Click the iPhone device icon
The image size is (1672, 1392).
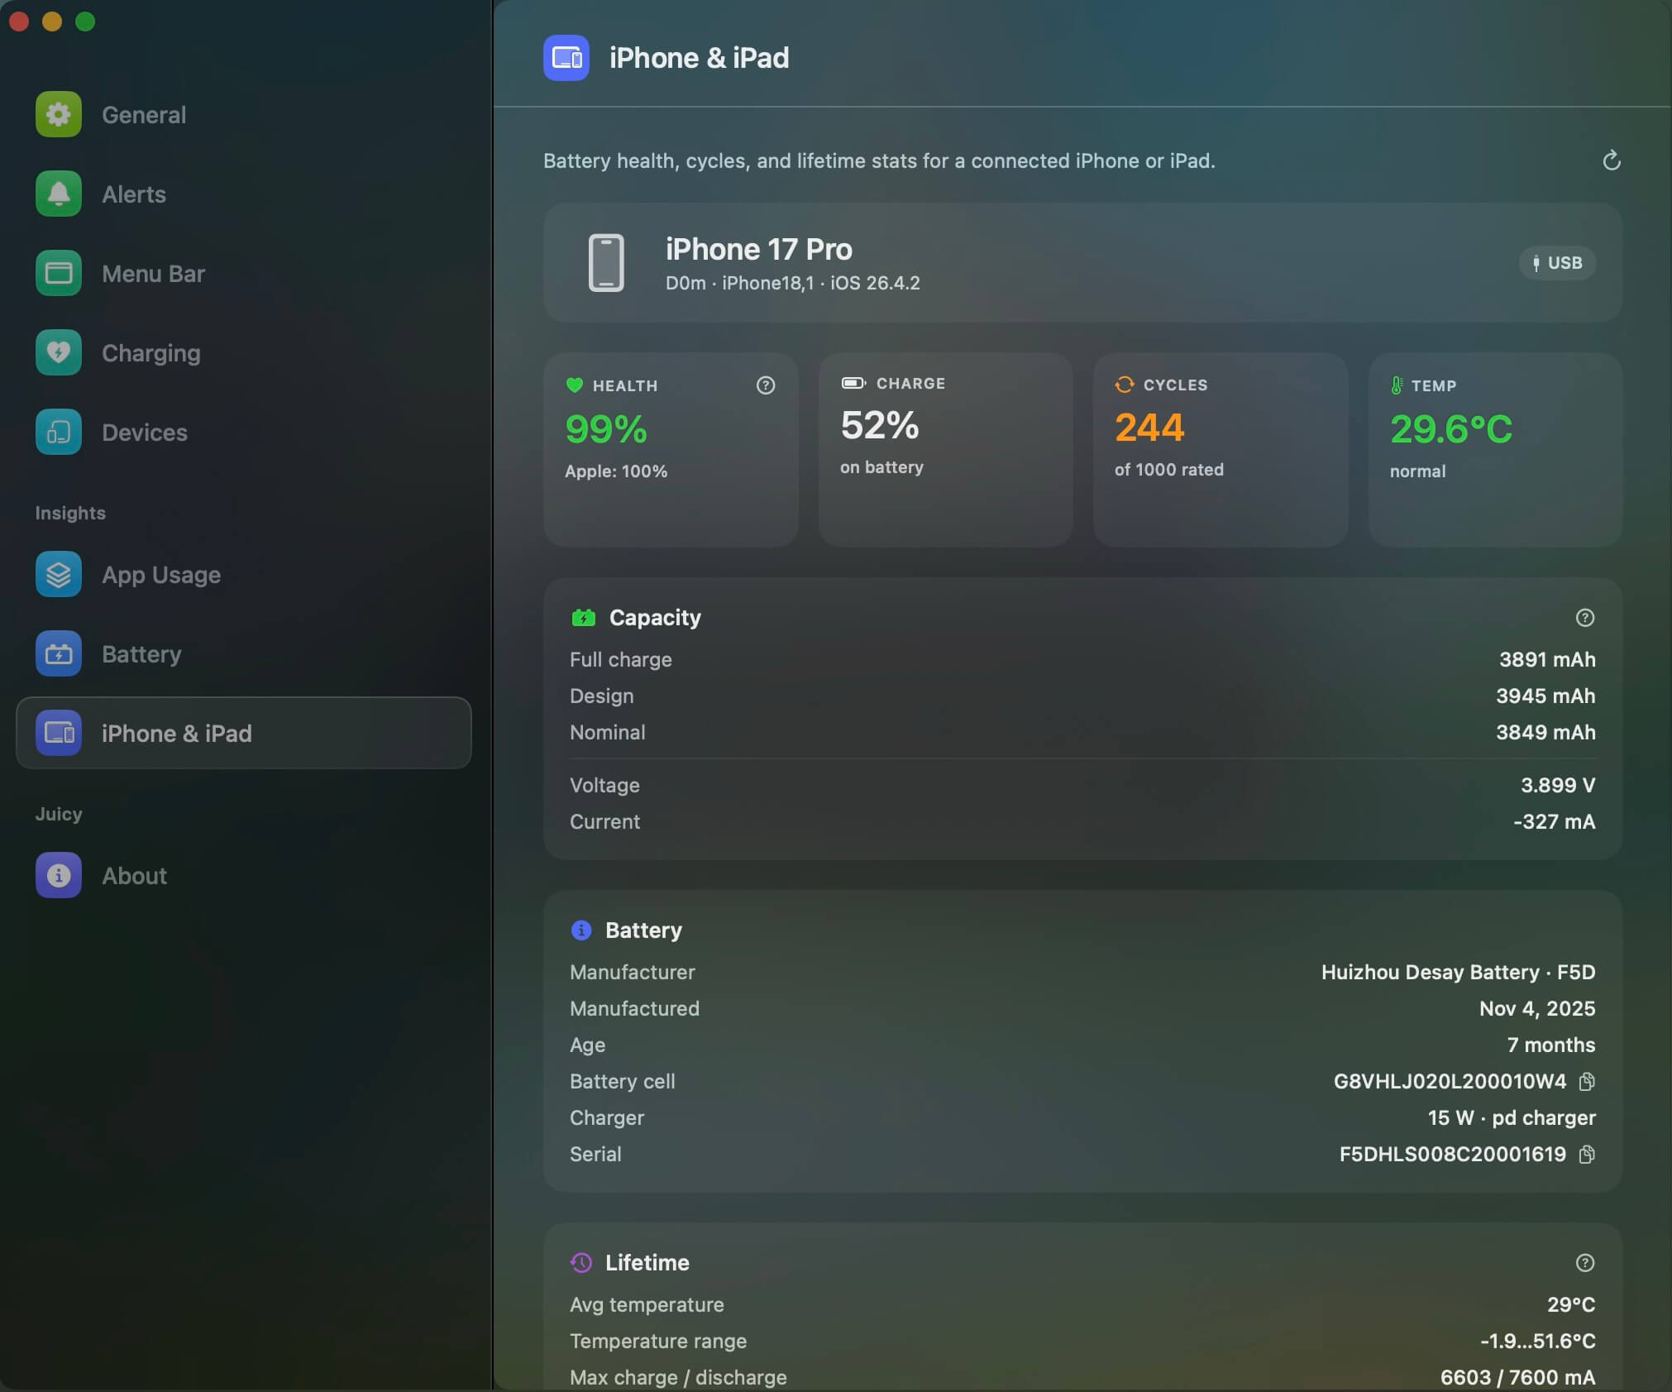(x=605, y=263)
